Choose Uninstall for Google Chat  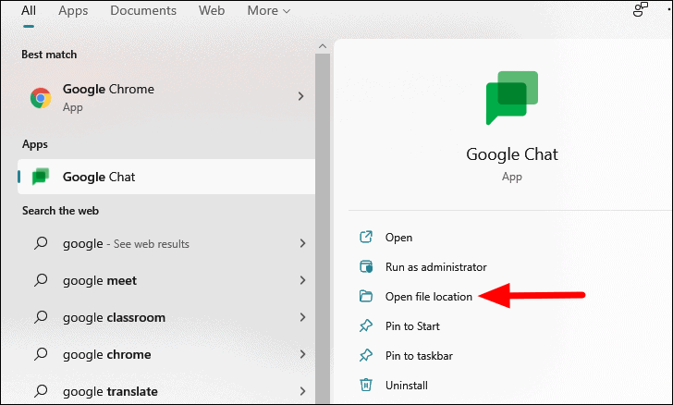pos(407,386)
